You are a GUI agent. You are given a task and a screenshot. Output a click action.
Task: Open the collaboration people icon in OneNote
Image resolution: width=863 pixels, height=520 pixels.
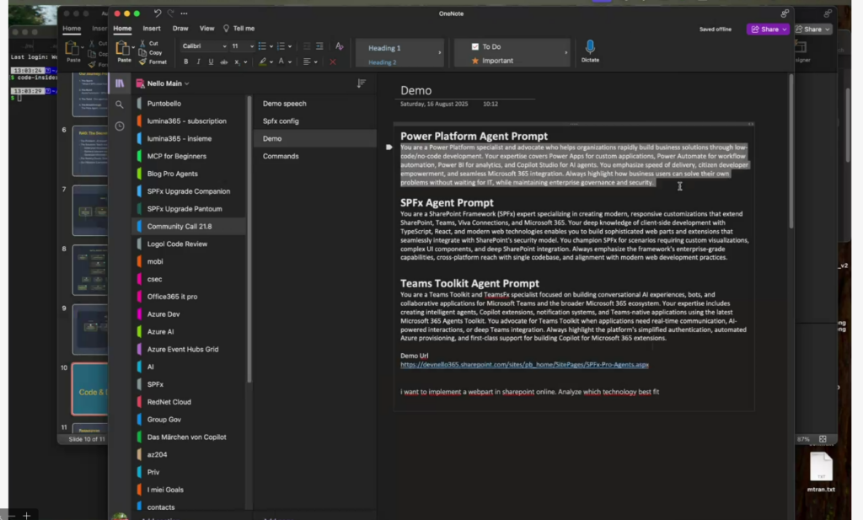(x=785, y=13)
